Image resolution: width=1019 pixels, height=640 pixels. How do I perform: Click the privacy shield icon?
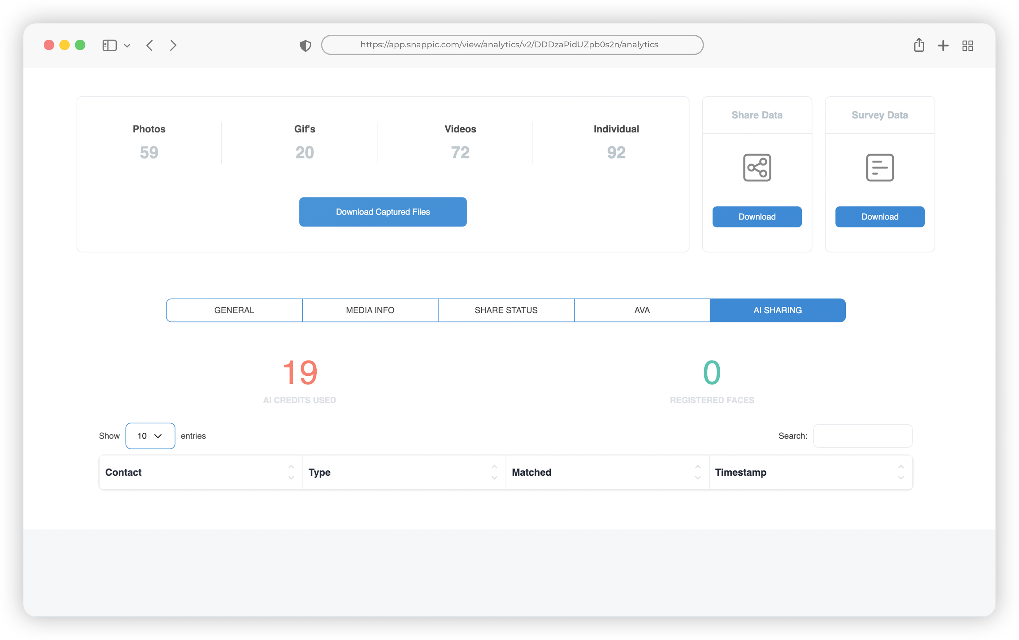[305, 45]
